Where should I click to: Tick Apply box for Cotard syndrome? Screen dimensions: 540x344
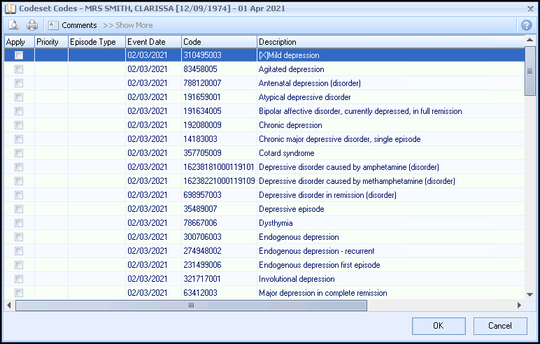click(x=19, y=153)
